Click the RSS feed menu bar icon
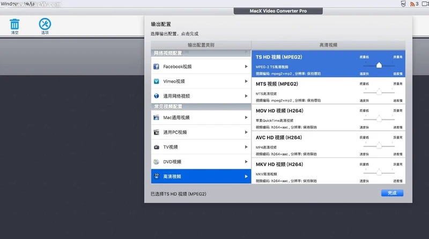This screenshot has height=239, width=429. (412, 4)
